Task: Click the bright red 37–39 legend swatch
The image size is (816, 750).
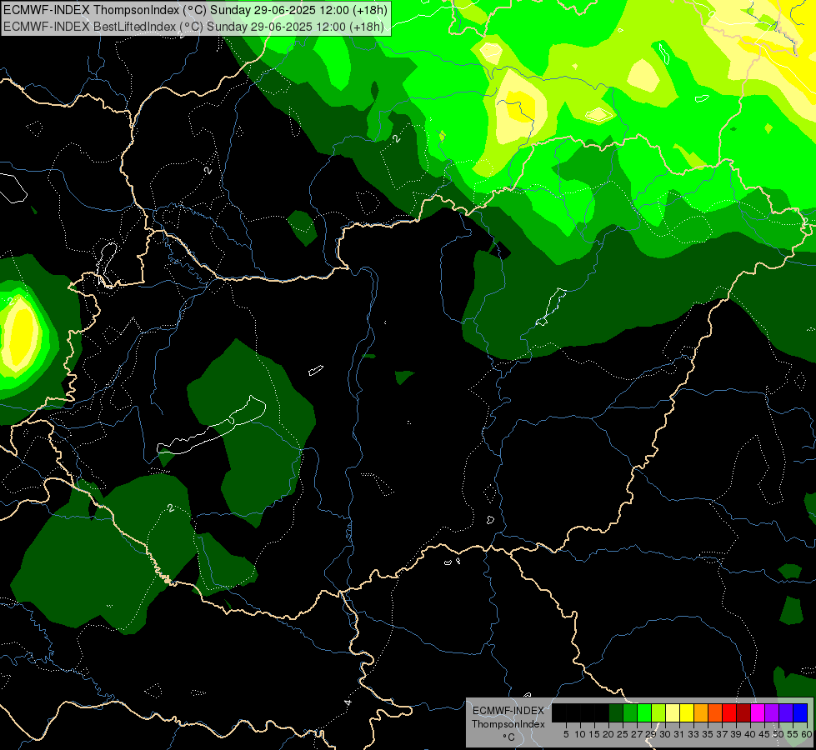Action: (x=729, y=712)
